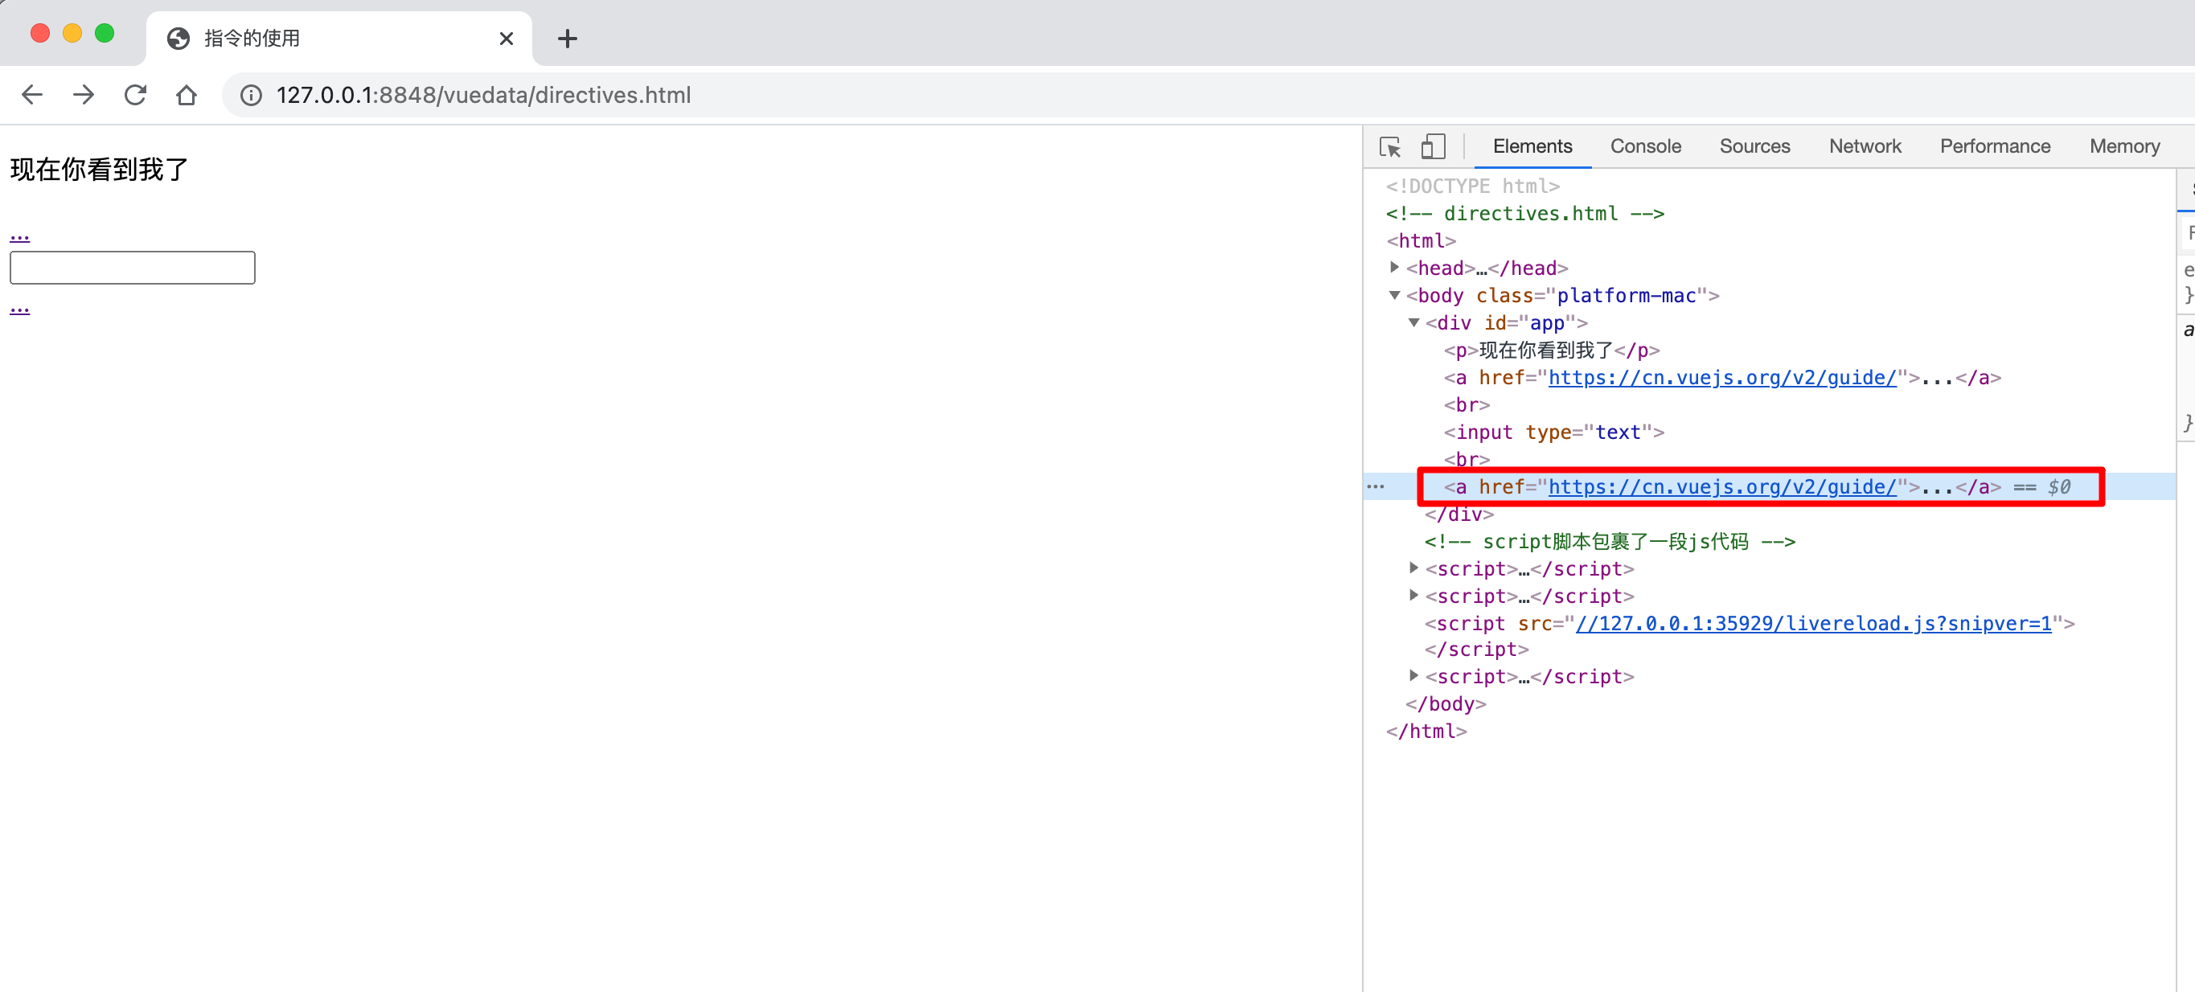Image resolution: width=2195 pixels, height=992 pixels.
Task: Select the closing div tag line
Action: point(1459,514)
